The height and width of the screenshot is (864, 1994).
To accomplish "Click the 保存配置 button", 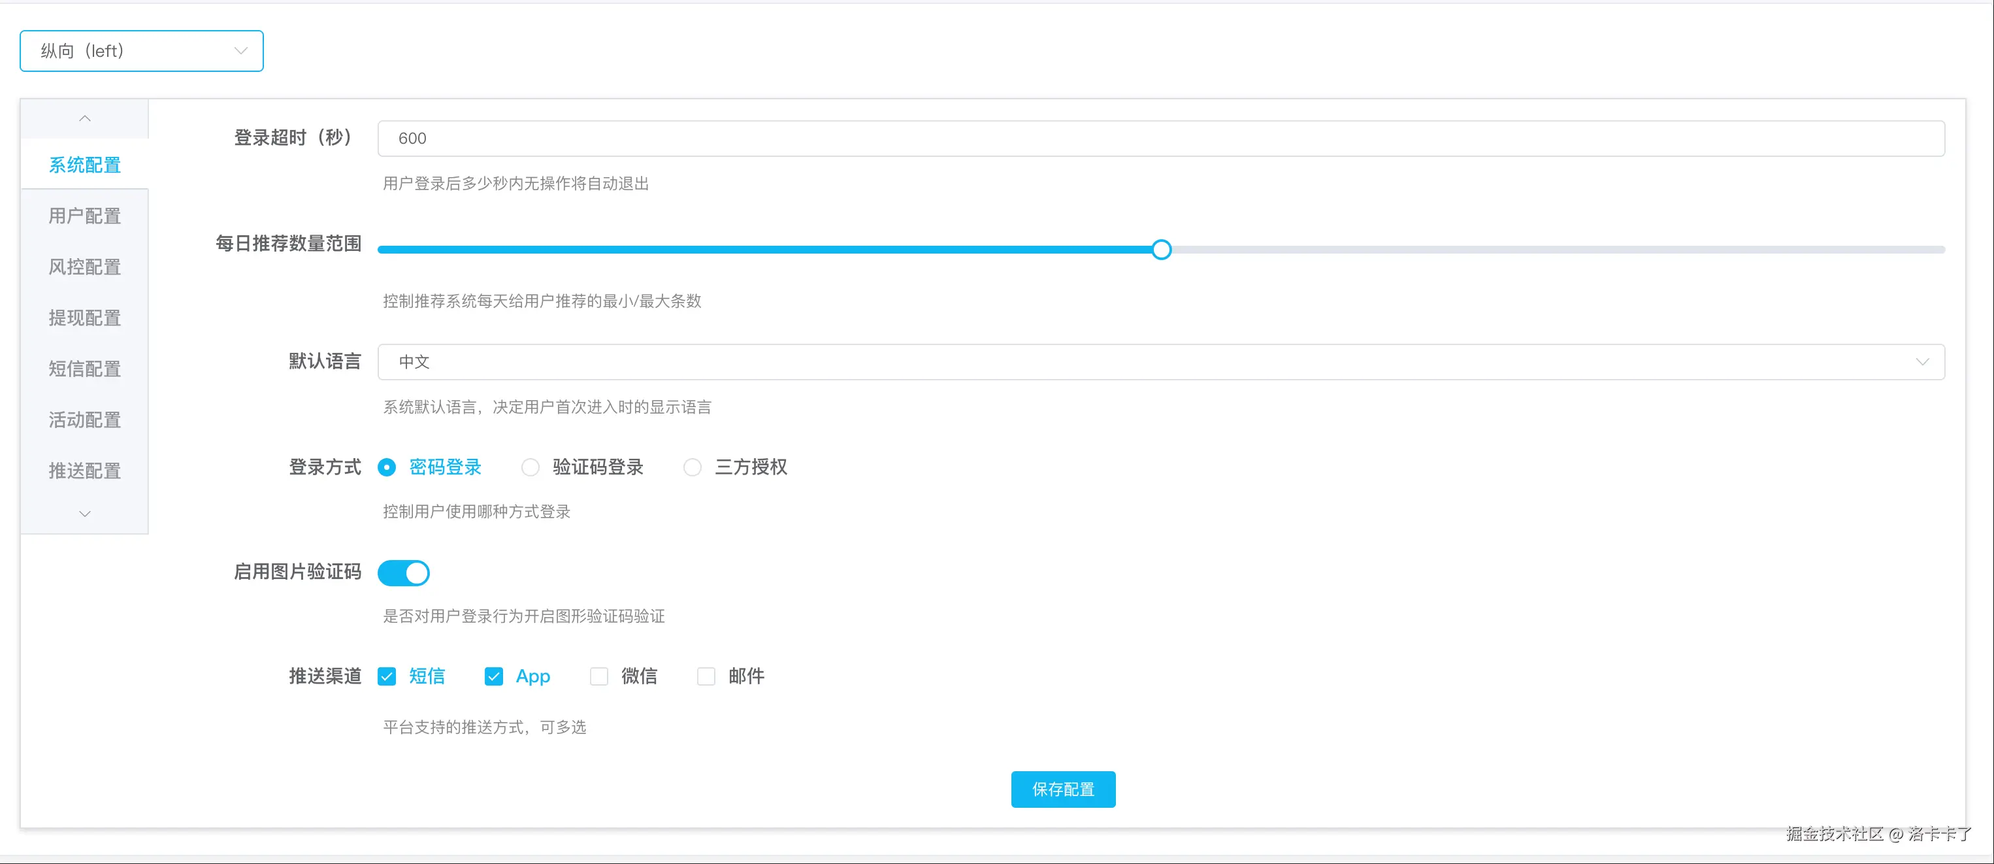I will [1063, 789].
